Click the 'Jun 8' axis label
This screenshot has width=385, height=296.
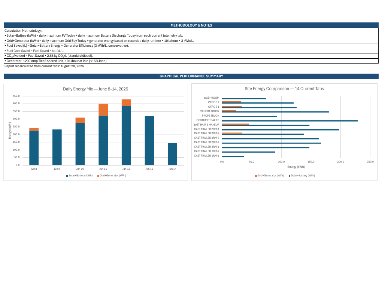pos(34,169)
